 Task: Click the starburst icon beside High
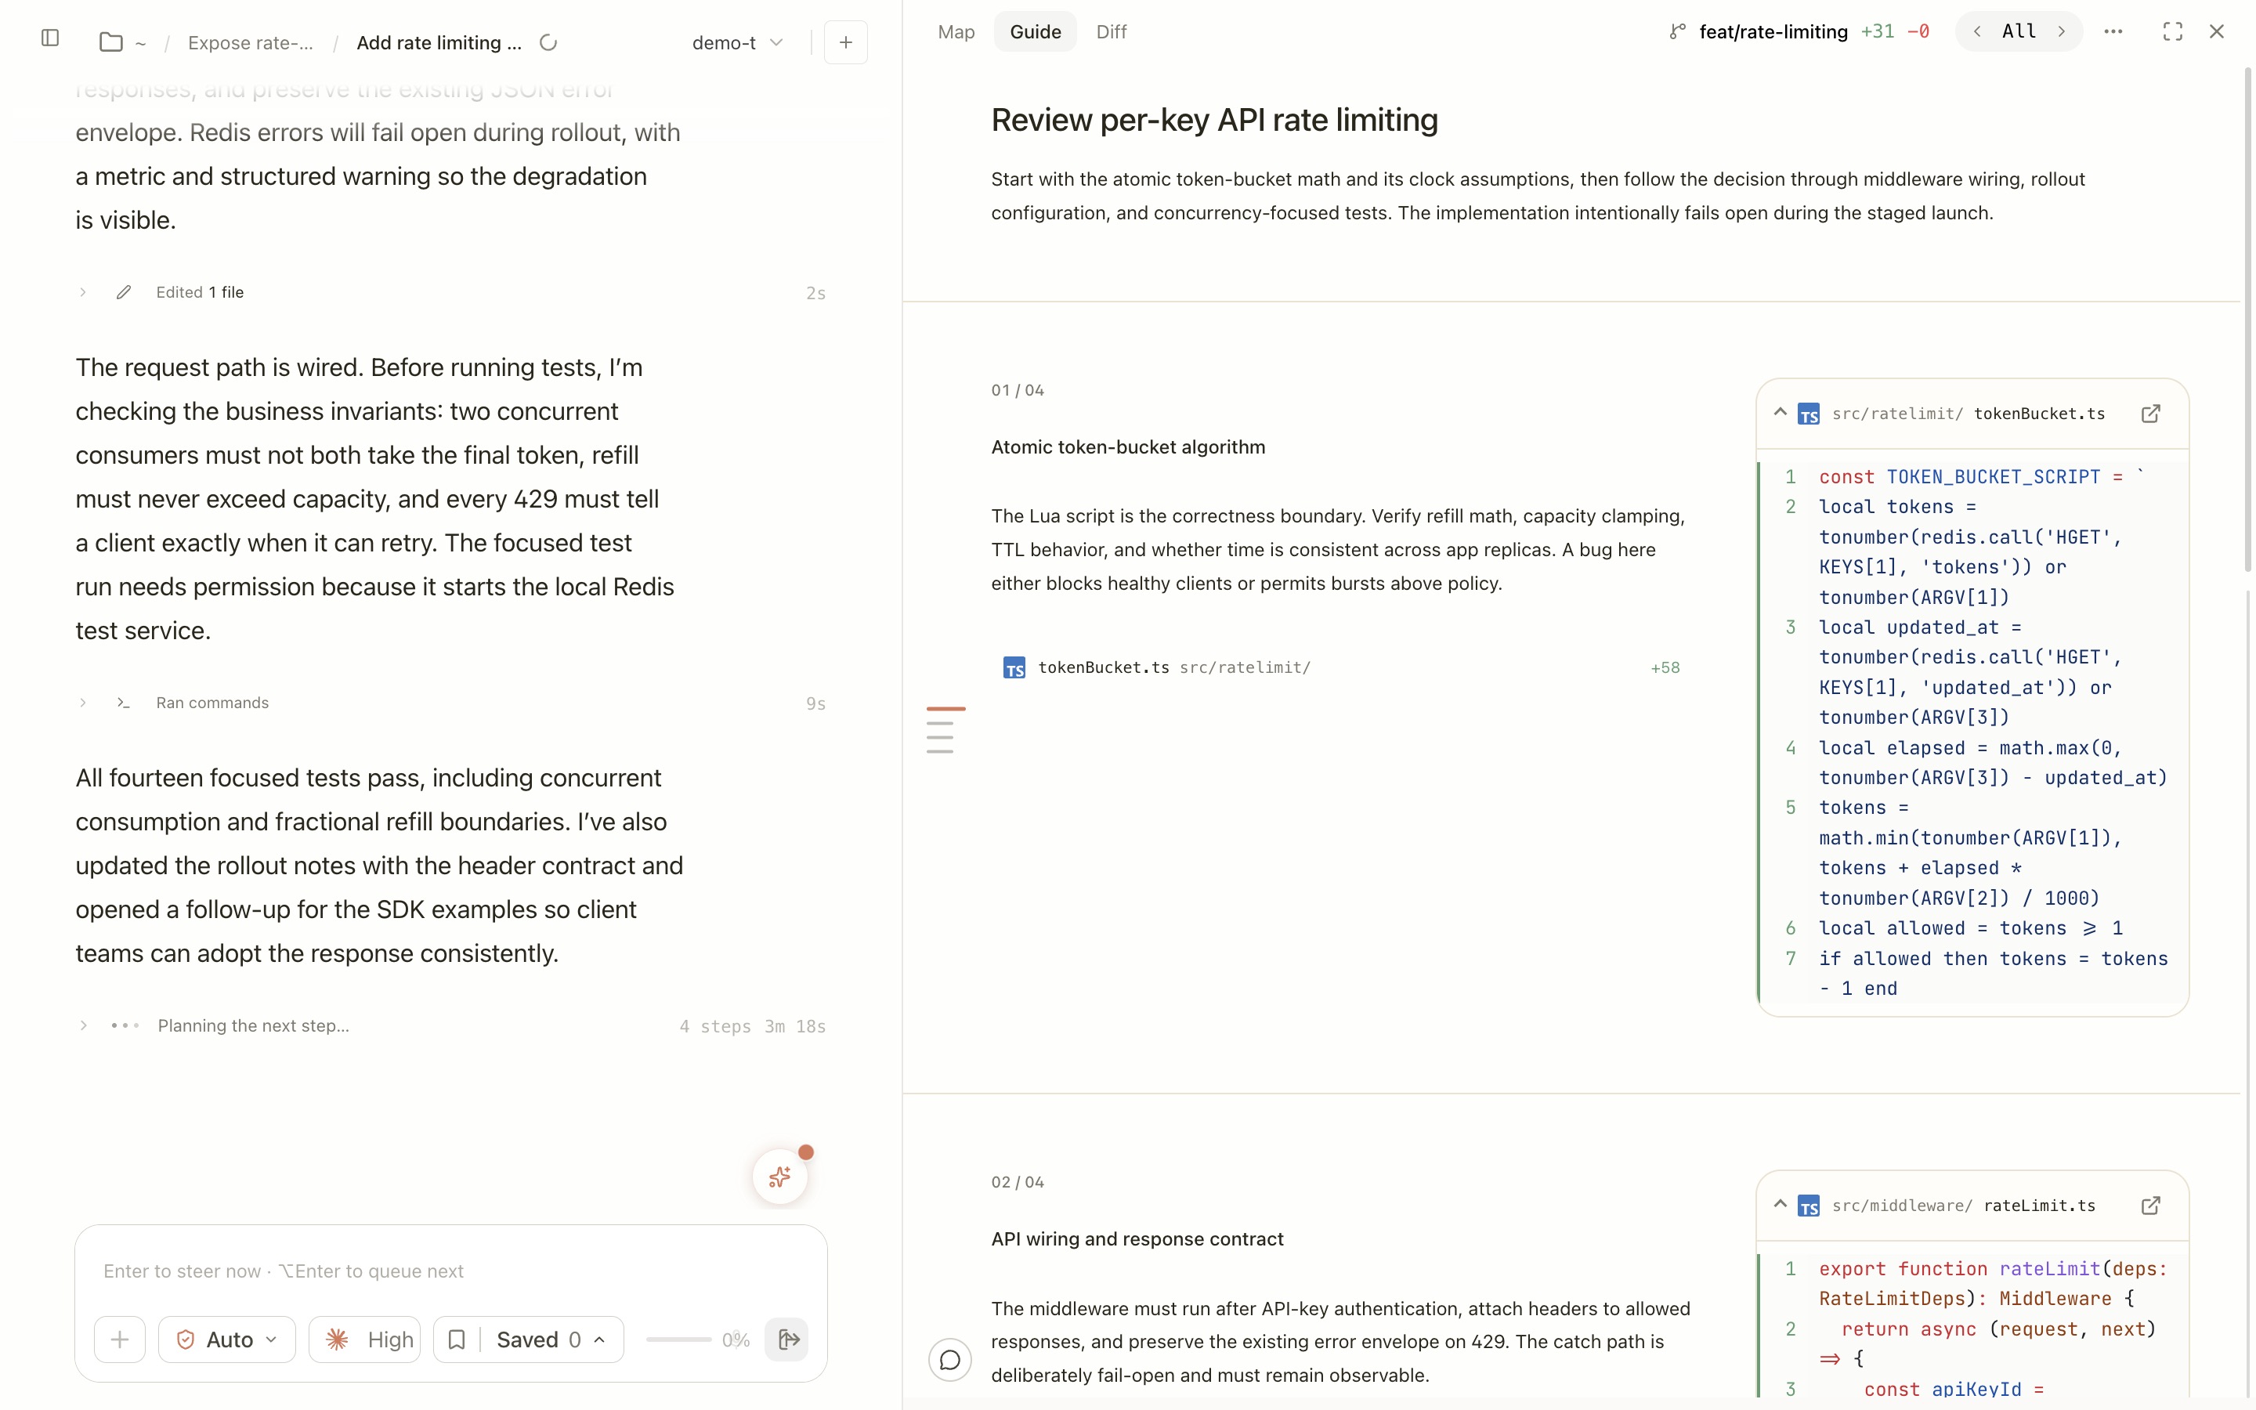coord(338,1340)
